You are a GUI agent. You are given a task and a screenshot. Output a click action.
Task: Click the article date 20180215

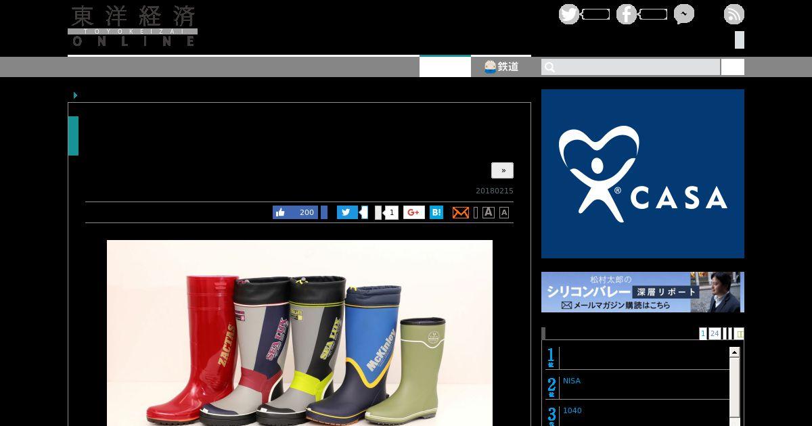[x=495, y=191]
